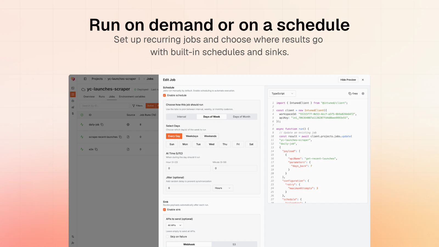439x247 pixels.
Task: Select the Weekends preset
Action: (210, 136)
